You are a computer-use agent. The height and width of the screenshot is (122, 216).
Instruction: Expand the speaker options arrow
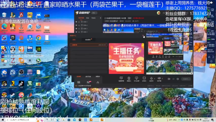coord(162,79)
